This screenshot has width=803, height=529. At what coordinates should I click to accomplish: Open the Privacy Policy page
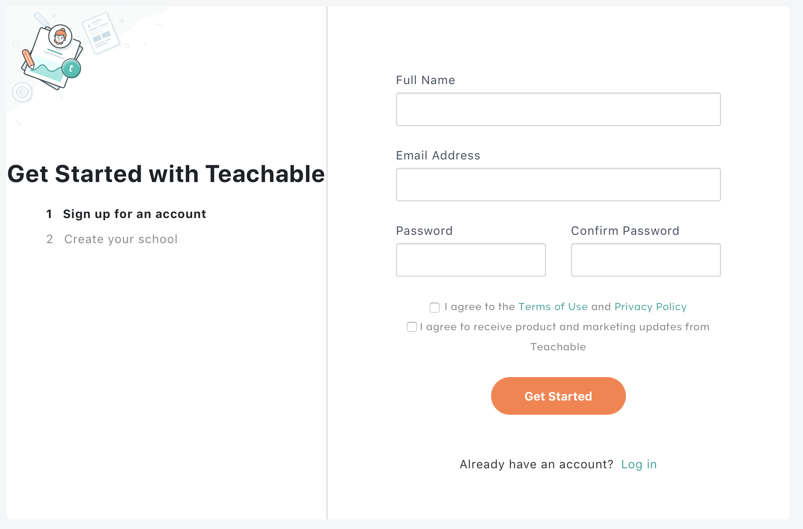(650, 307)
